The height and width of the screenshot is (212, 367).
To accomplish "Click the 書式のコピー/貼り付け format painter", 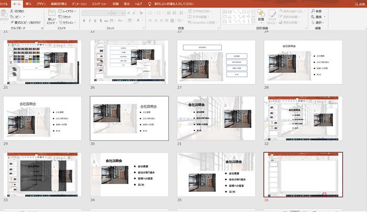I will click(x=12, y=23).
